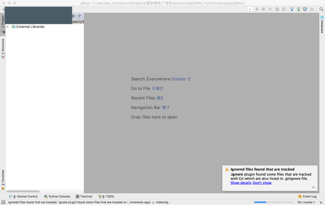Click the Event Log notification badge
Viewport: 325px width, 205px height.
[300, 197]
